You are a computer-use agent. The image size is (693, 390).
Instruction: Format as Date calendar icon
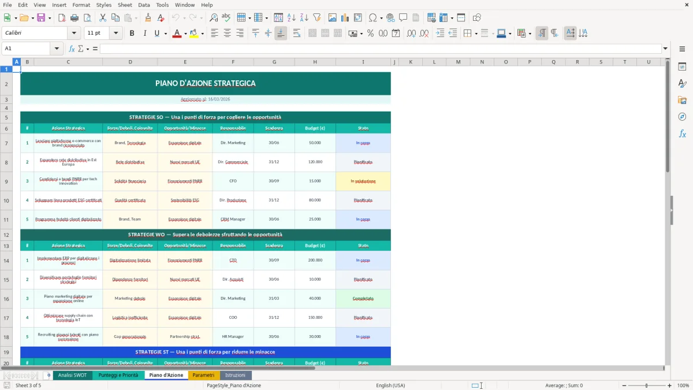[x=396, y=34]
